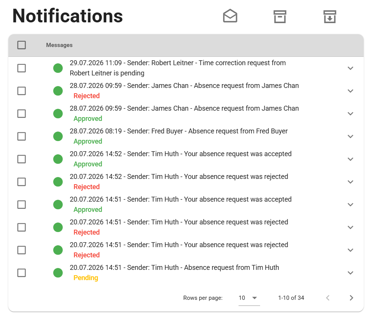This screenshot has width=372, height=318.
Task: Click the previous page arrow
Action: pyautogui.click(x=328, y=298)
